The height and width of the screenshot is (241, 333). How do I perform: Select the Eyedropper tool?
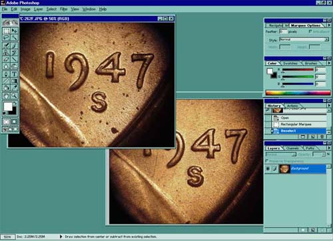pos(14,88)
